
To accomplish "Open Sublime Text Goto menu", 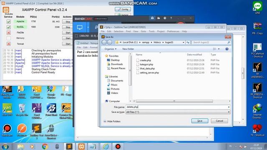I will [144, 31].
